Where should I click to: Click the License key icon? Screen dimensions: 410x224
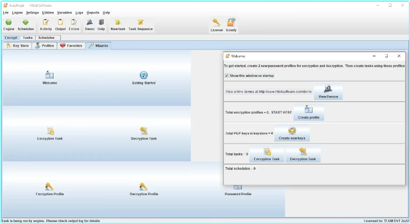click(x=217, y=25)
